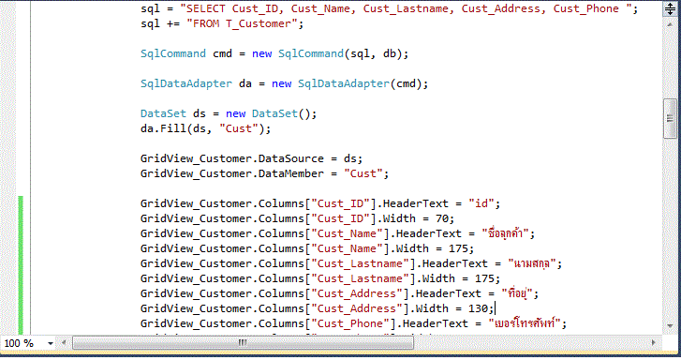The image size is (681, 360).
Task: Click the editor split-window handle icon
Action: pos(670,9)
